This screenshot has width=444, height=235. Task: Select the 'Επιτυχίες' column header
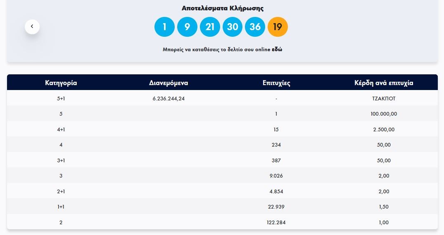276,83
